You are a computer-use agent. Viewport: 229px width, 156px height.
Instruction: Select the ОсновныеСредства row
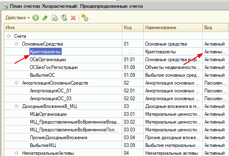point(116,44)
